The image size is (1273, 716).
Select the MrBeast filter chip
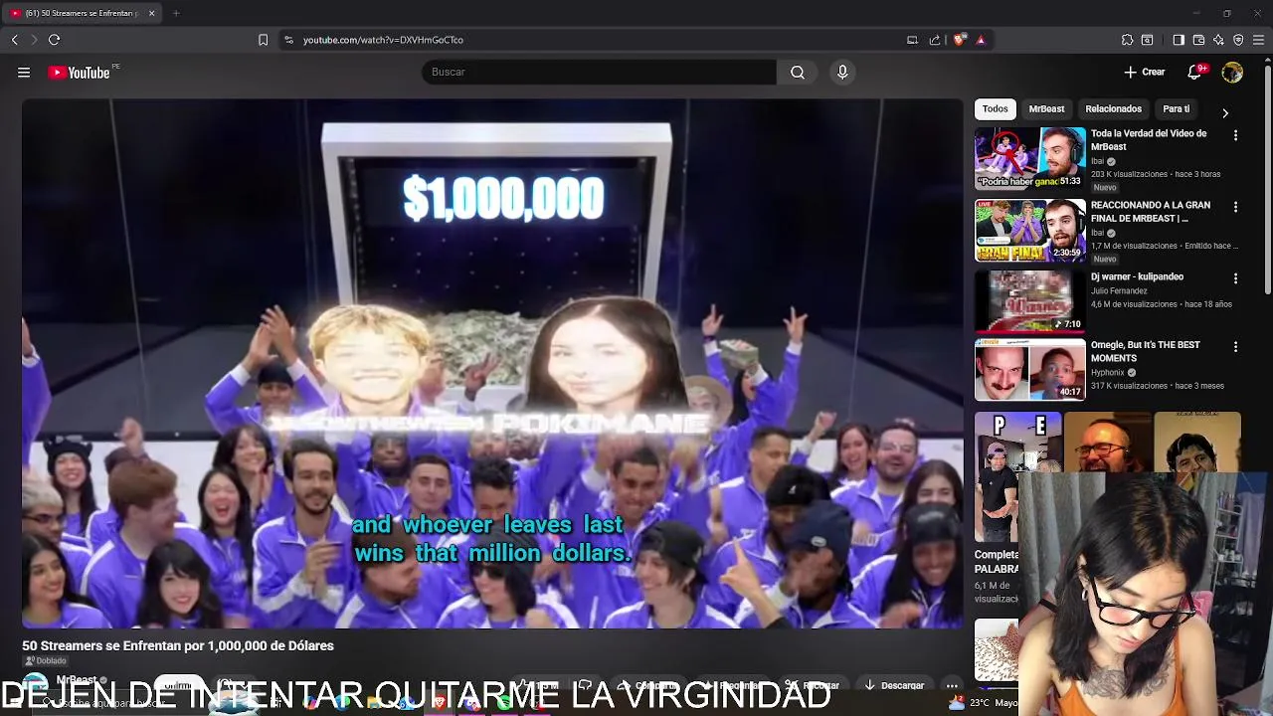(1046, 108)
